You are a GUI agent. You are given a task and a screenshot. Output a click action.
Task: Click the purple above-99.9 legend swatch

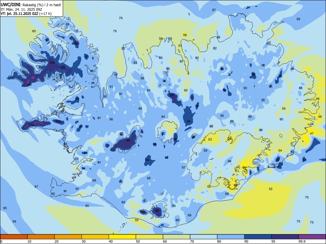point(312,237)
